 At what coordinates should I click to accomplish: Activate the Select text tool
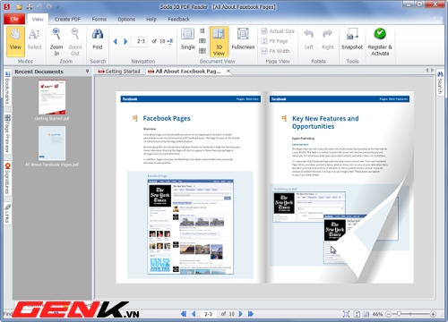point(34,41)
